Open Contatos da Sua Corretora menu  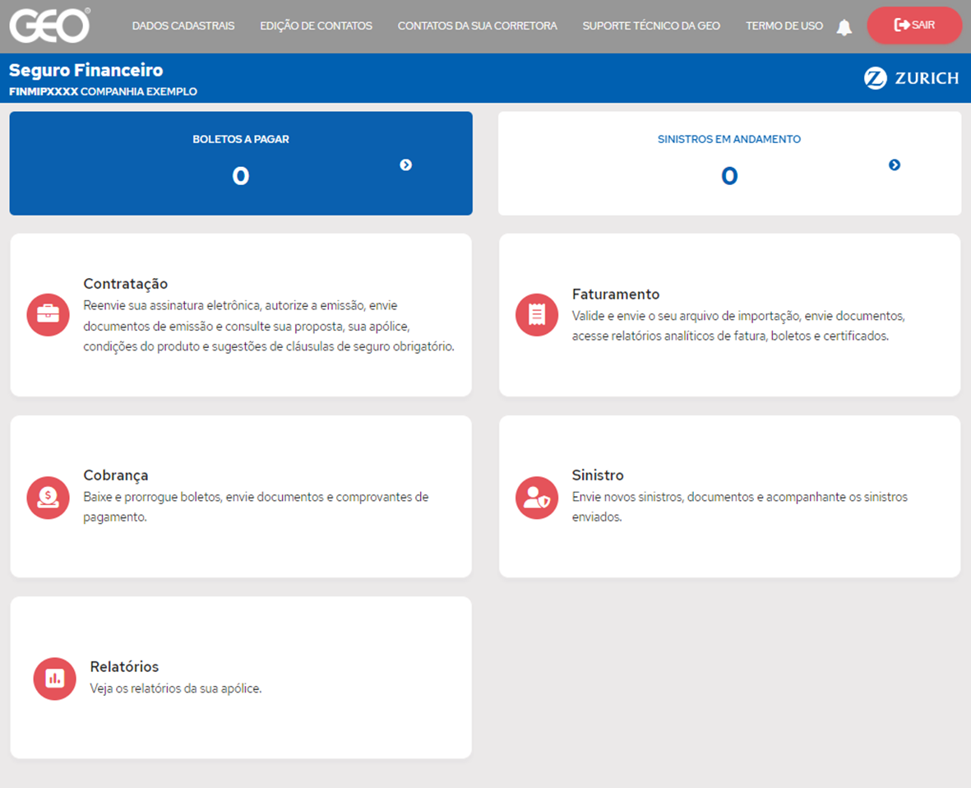click(x=478, y=26)
